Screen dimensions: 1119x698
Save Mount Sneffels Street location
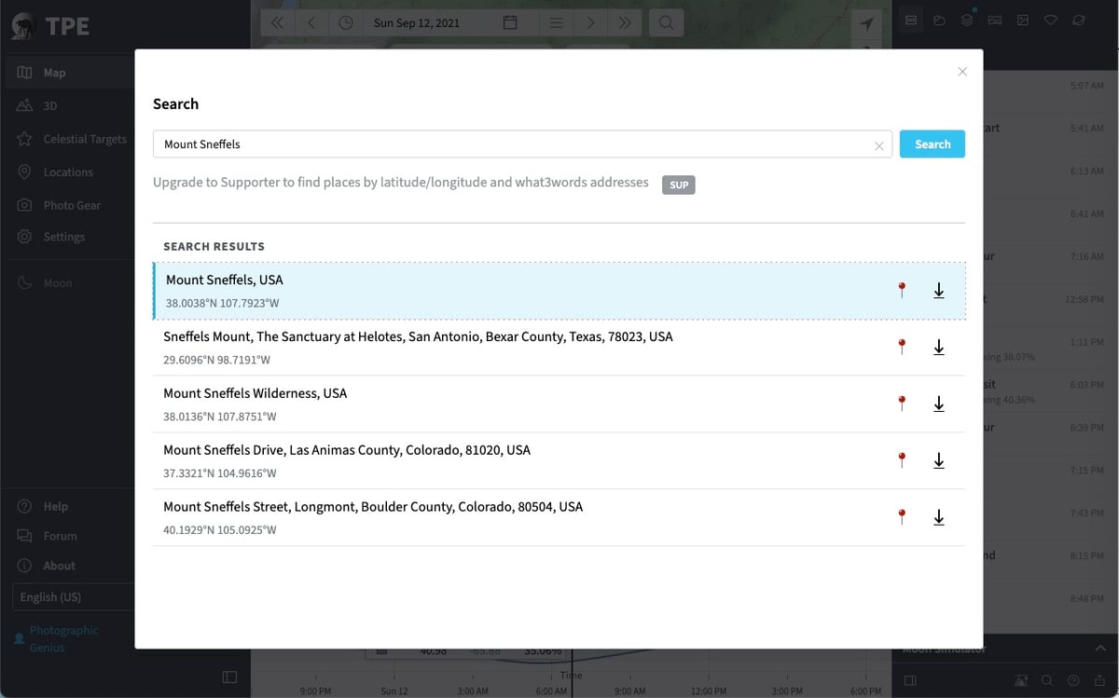pyautogui.click(x=939, y=518)
